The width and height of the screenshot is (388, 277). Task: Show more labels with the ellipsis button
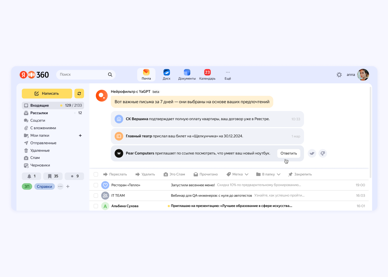pos(60,186)
